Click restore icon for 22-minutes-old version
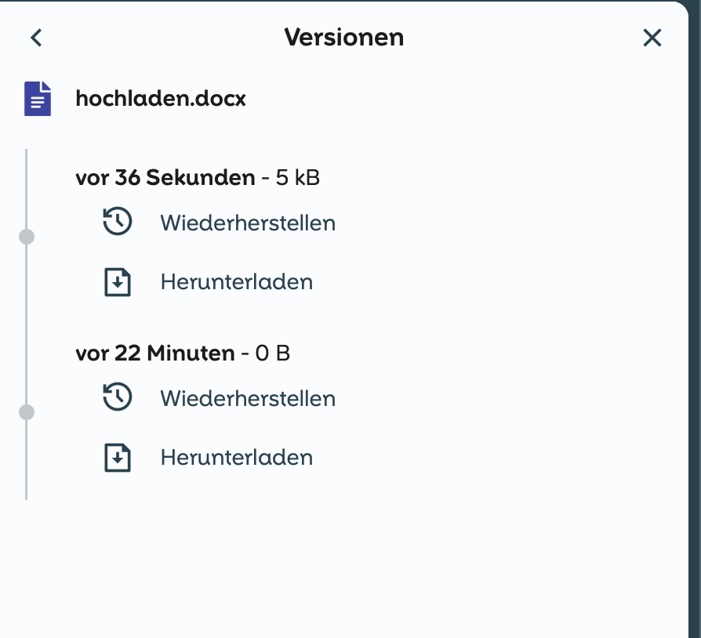The height and width of the screenshot is (638, 701). pos(118,398)
